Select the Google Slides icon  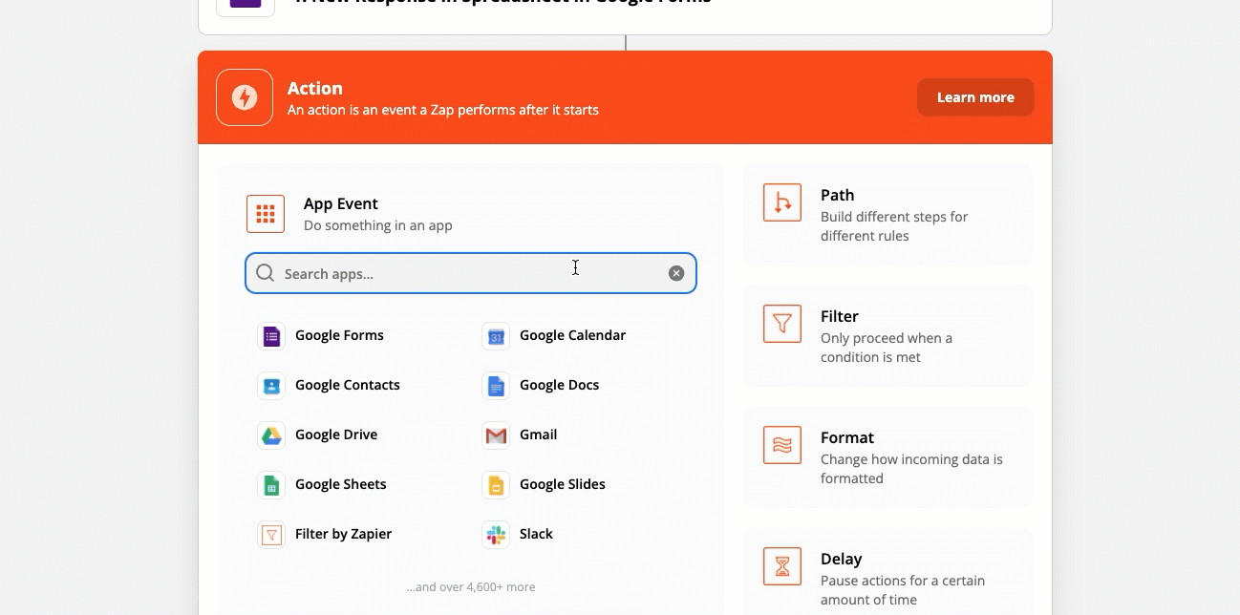click(x=496, y=485)
